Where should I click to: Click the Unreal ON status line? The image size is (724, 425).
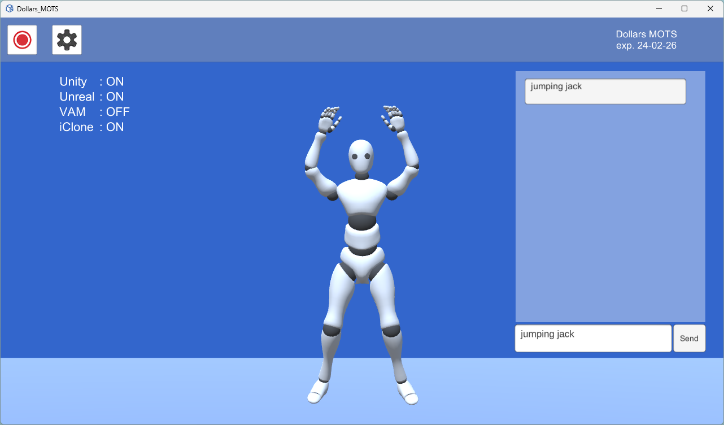tap(91, 97)
